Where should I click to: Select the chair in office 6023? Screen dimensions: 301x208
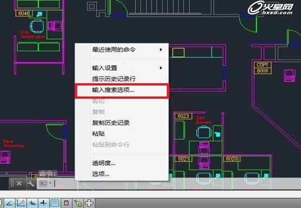click(204, 132)
